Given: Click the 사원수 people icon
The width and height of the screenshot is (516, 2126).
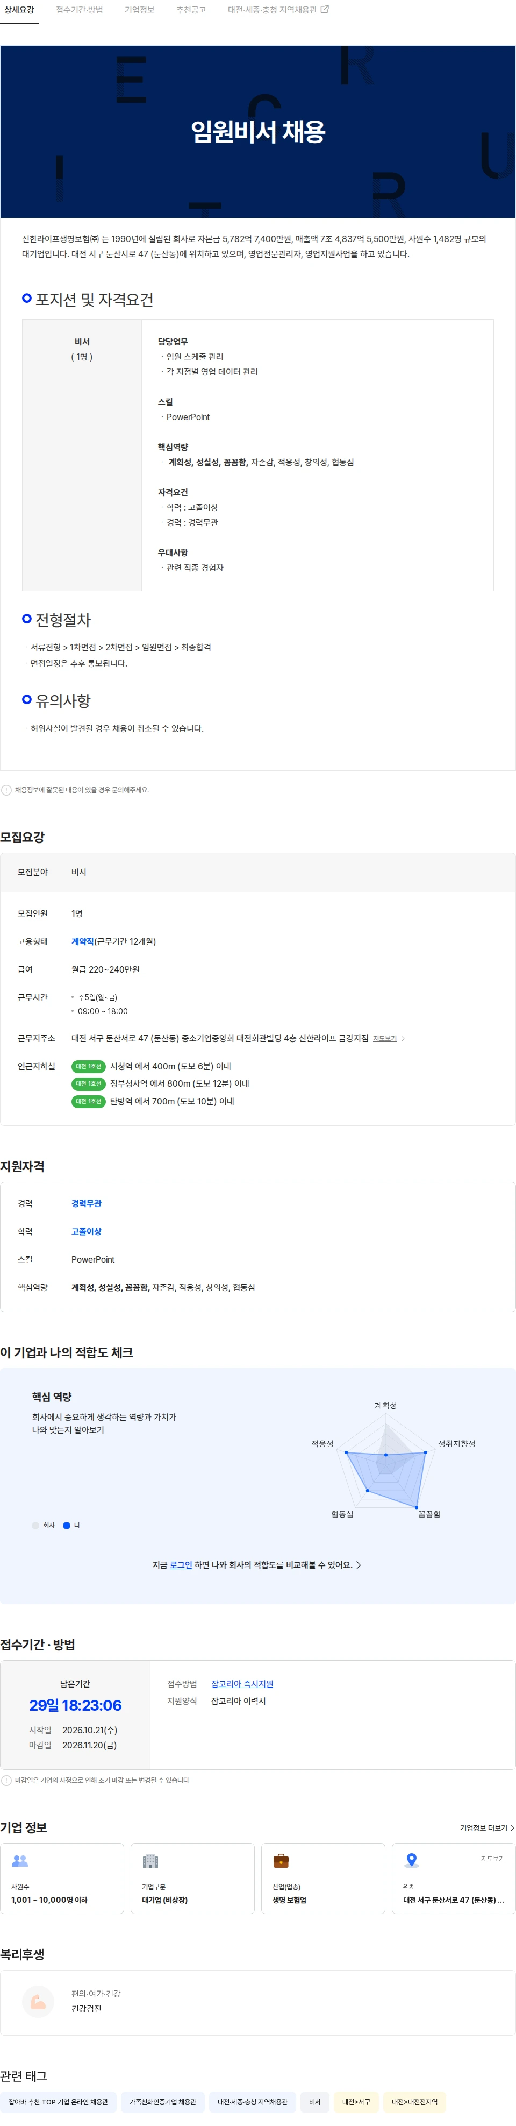Looking at the screenshot, I should (x=20, y=1860).
